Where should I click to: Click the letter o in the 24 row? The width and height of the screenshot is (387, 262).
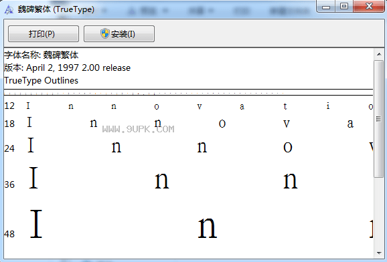point(288,148)
